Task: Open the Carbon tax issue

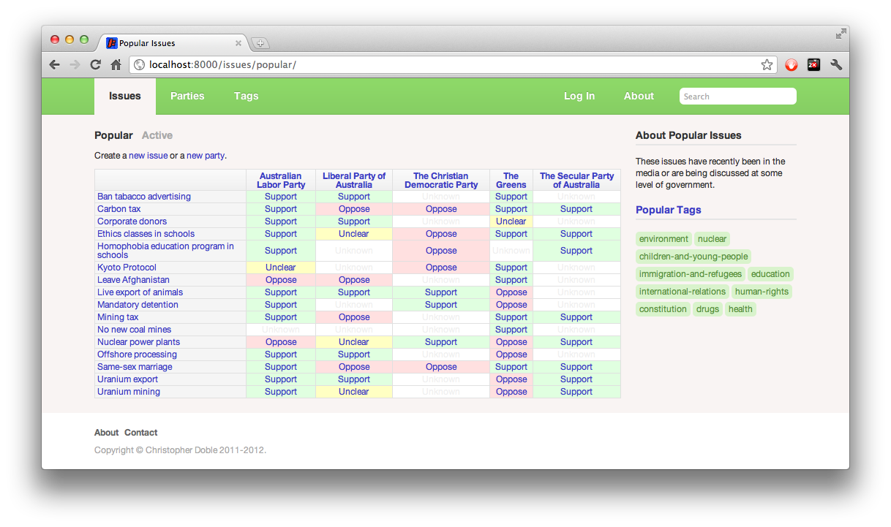Action: click(x=119, y=209)
